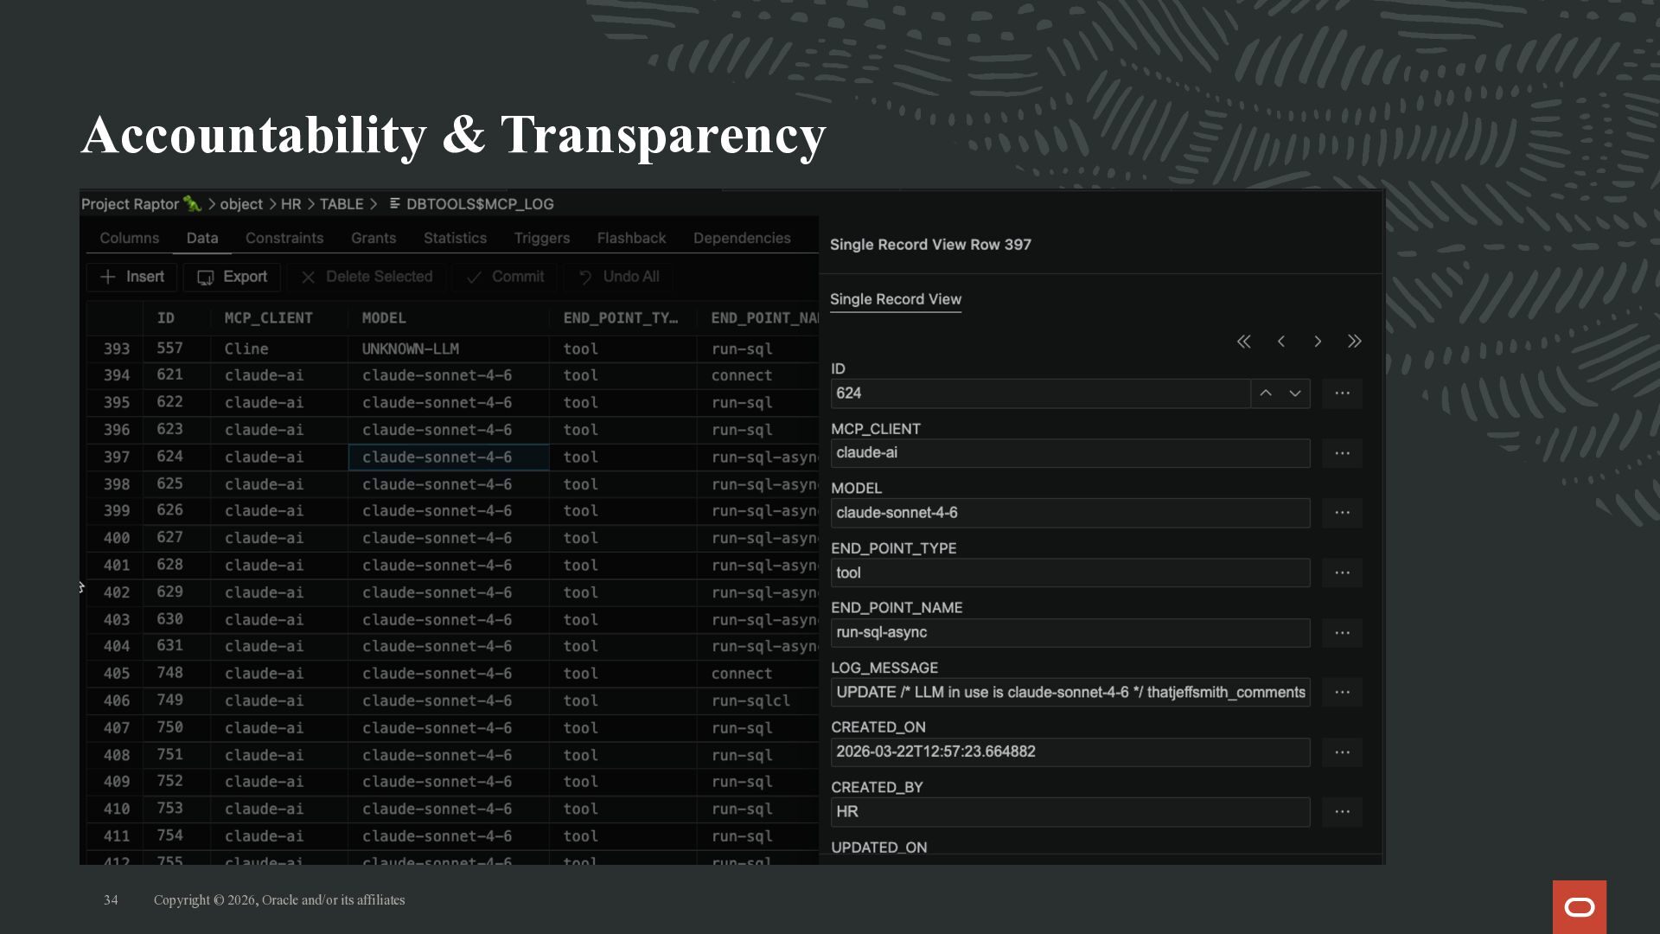Jump to first record with double-left arrows
1660x934 pixels.
(x=1243, y=342)
